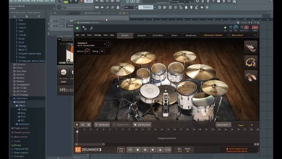This screenshot has width=282, height=159.
Task: Open EZdrummer Edit menu
Action: (83, 35)
